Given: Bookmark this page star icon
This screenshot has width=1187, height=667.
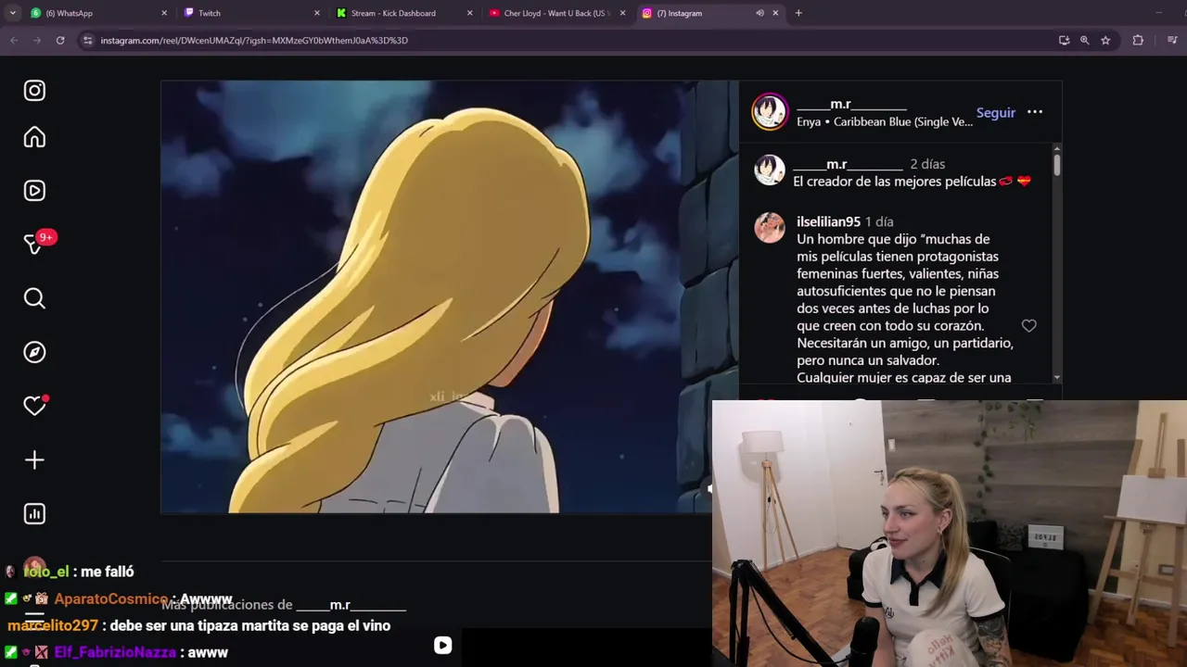Looking at the screenshot, I should pos(1105,40).
